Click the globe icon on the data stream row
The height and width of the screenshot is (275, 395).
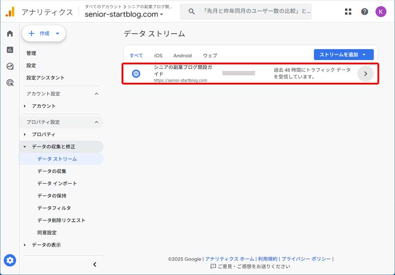tap(136, 74)
